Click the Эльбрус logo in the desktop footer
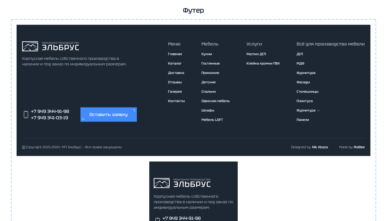 (51, 46)
